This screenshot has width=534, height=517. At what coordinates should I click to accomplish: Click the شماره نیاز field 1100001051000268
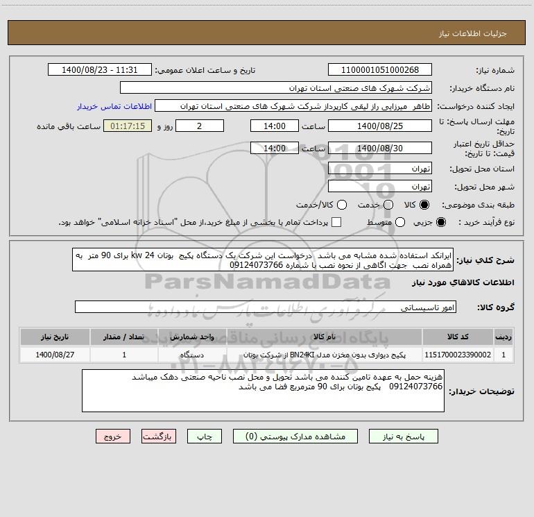click(380, 70)
